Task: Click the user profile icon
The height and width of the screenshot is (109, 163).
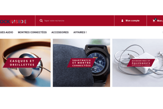Action: pos(122,21)
